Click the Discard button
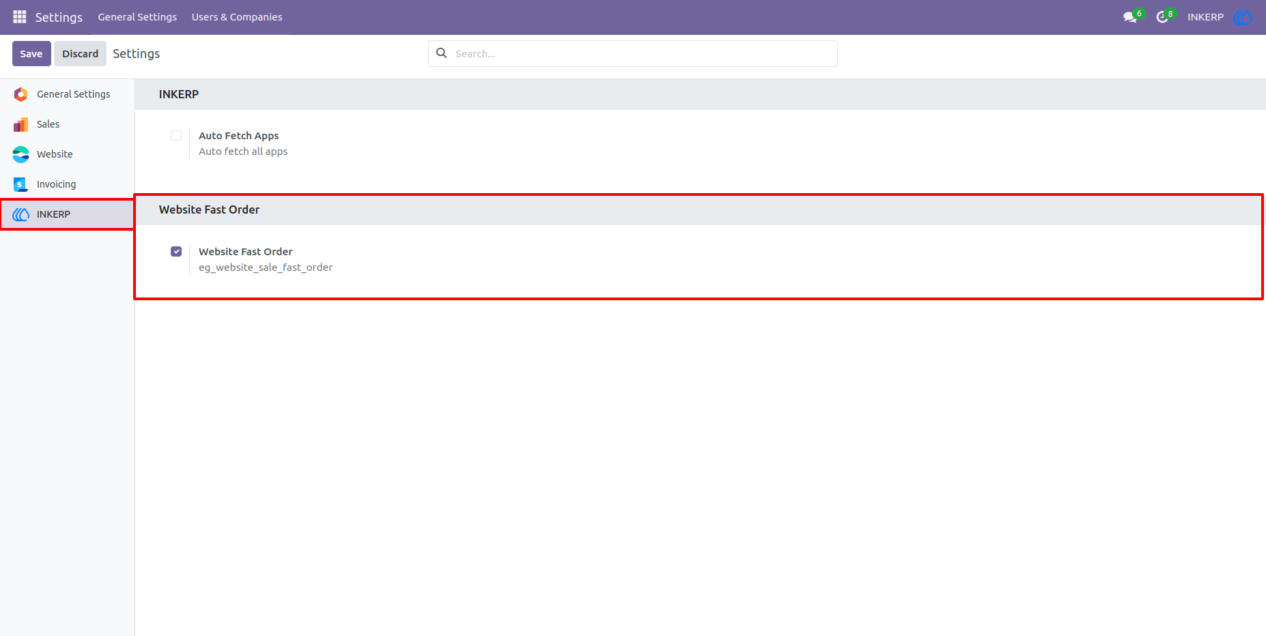Viewport: 1266px width, 636px height. click(81, 53)
